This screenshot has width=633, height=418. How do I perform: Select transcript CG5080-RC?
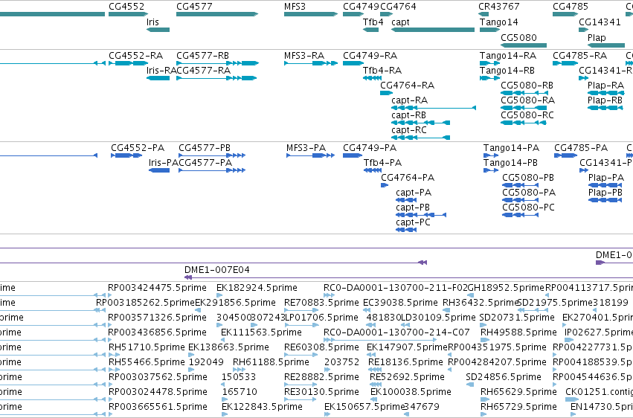[x=524, y=123]
